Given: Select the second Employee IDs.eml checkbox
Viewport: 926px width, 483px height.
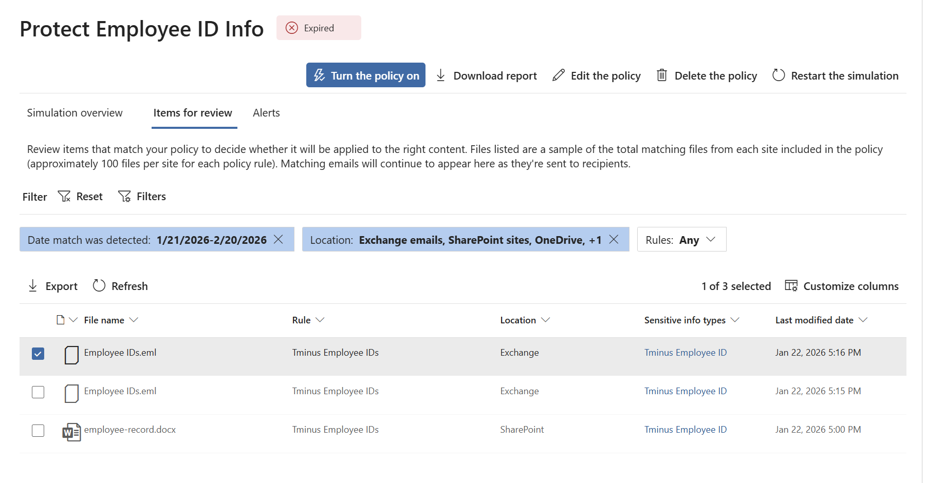Looking at the screenshot, I should pos(38,392).
